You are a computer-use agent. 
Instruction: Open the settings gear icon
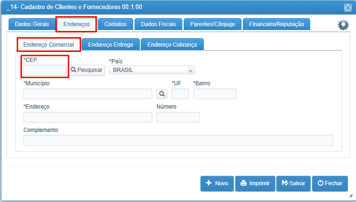(x=343, y=24)
